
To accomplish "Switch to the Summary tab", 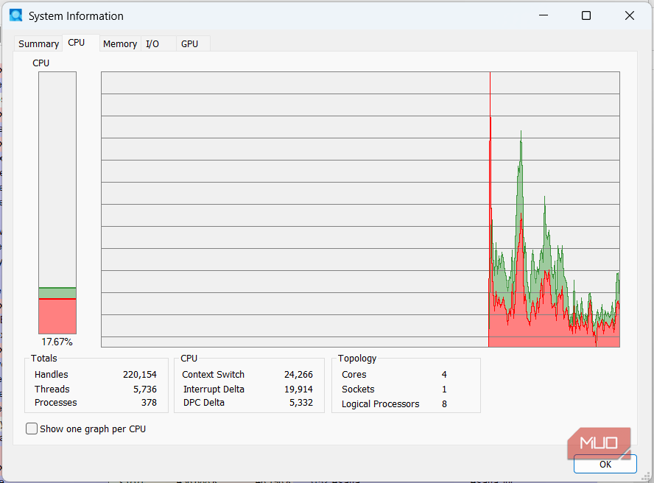I will point(38,43).
